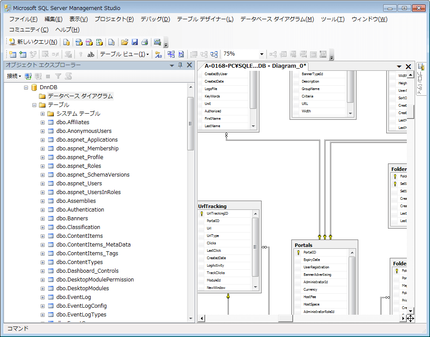Click the Database Engine Query icon
Image resolution: width=430 pixels, height=337 pixels.
click(66, 42)
